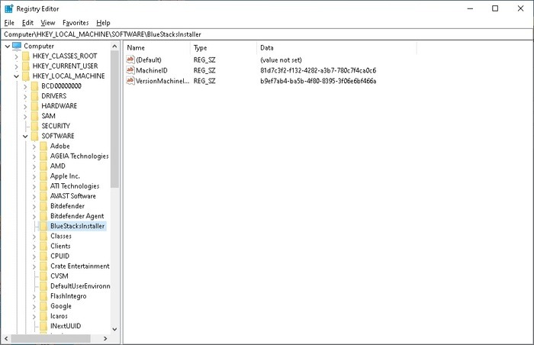Expand HKEY_CURRENT_USER node

click(16, 66)
